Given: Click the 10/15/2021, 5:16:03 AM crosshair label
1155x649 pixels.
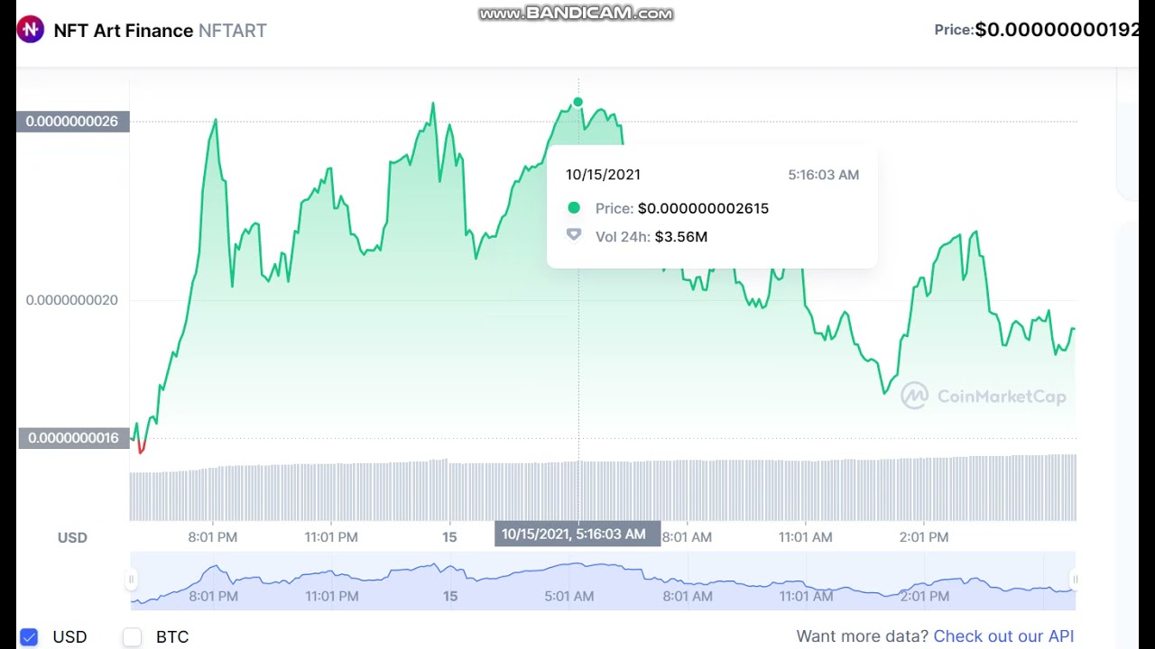Looking at the screenshot, I should (x=577, y=534).
